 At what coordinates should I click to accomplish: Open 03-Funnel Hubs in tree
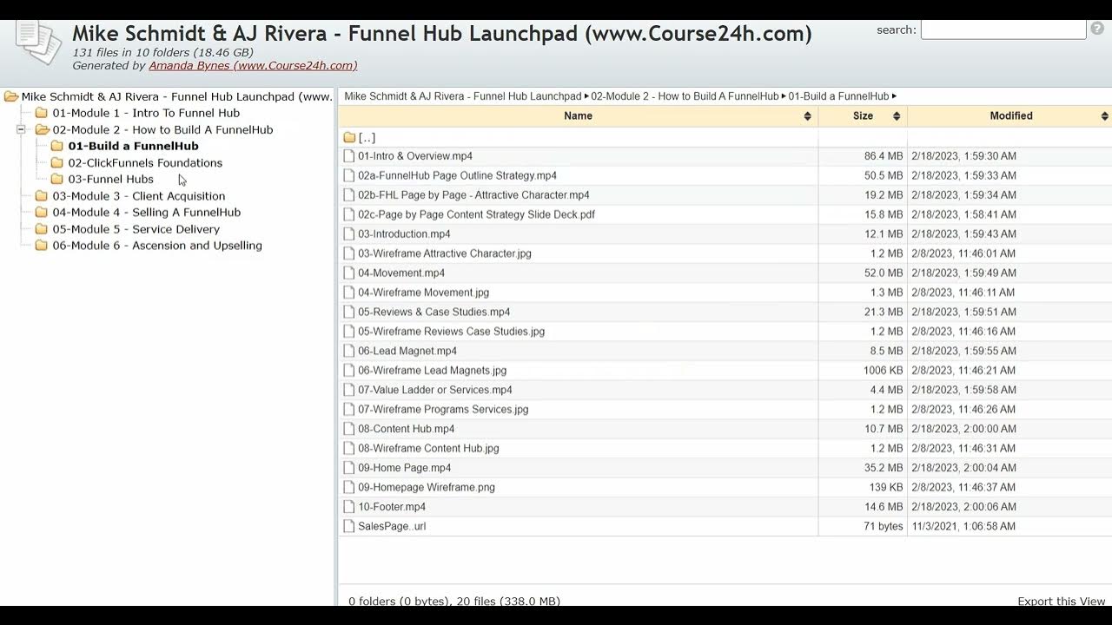110,179
